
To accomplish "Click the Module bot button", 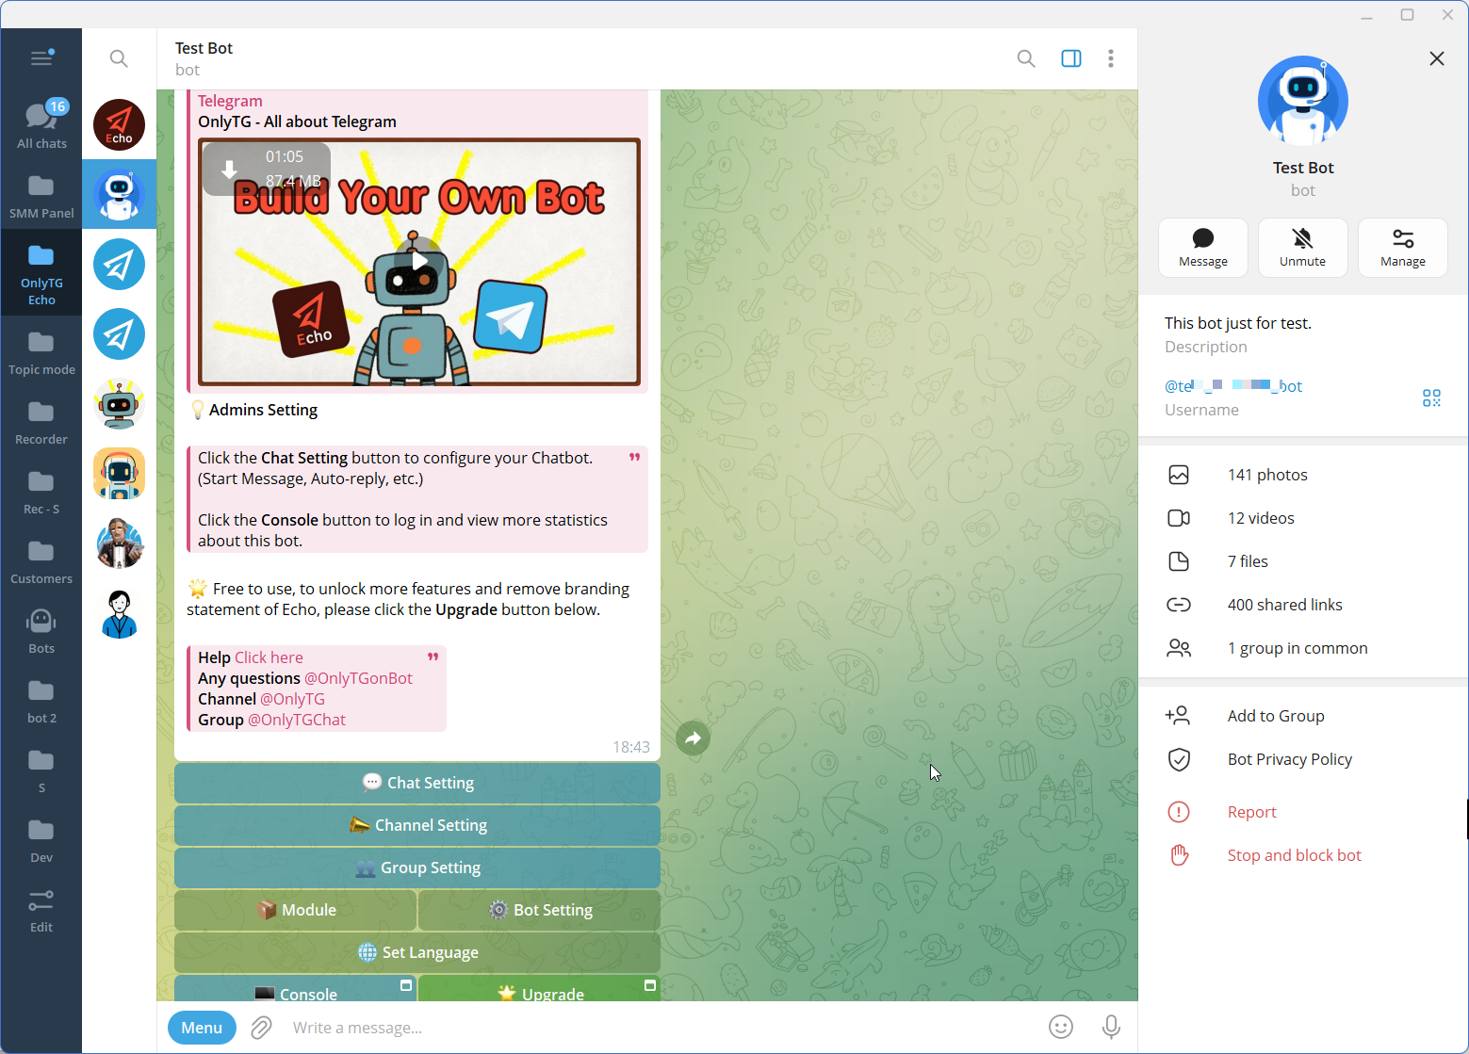I will [x=296, y=910].
